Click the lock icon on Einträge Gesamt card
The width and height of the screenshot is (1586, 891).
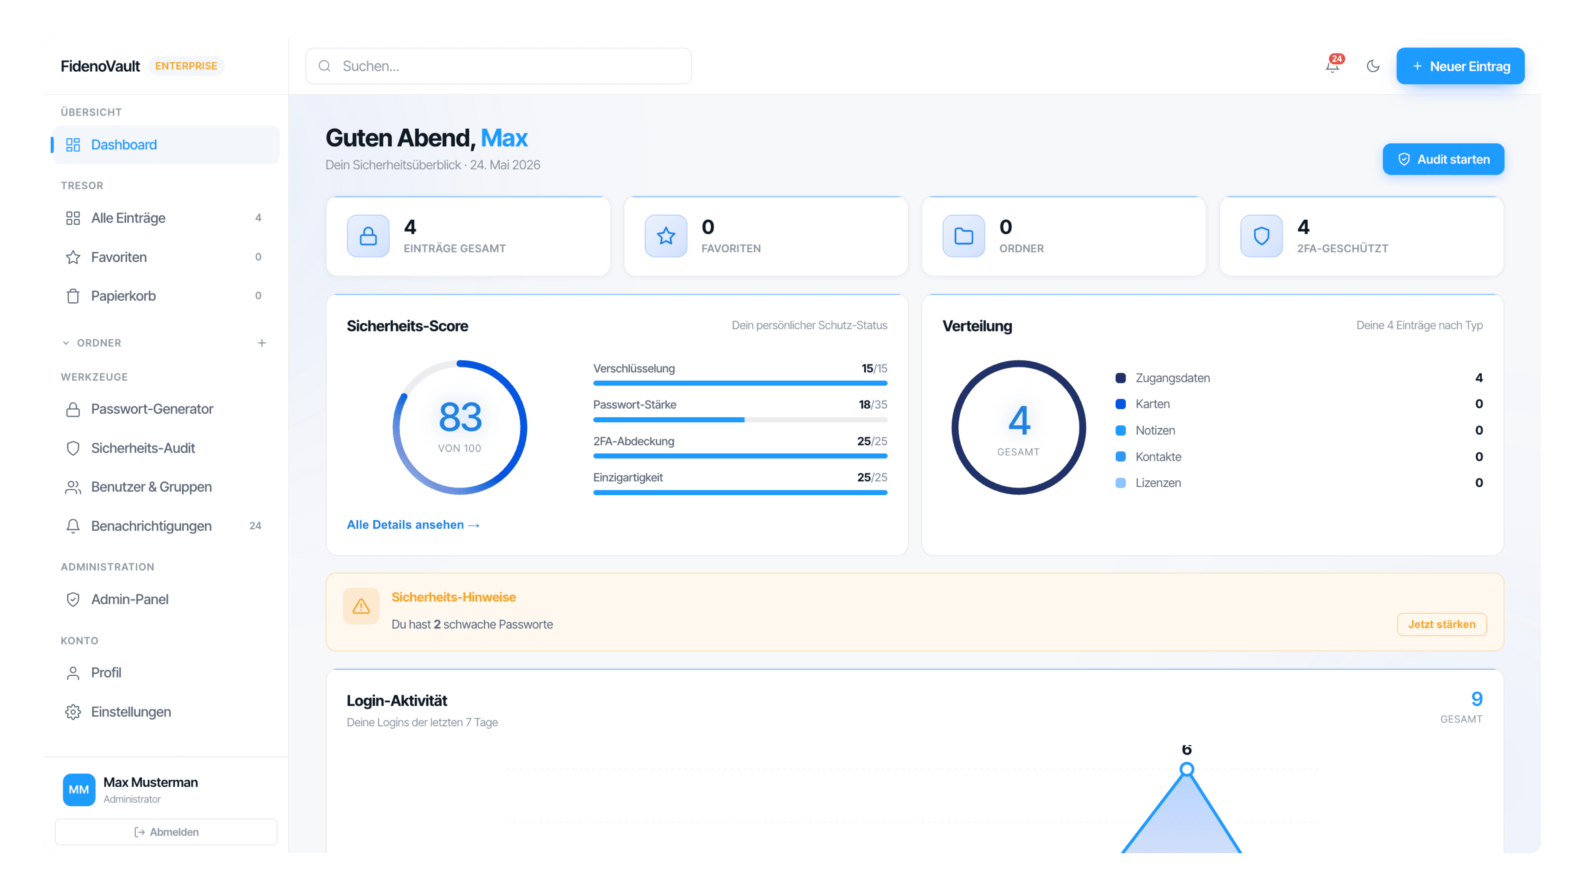[x=368, y=236]
